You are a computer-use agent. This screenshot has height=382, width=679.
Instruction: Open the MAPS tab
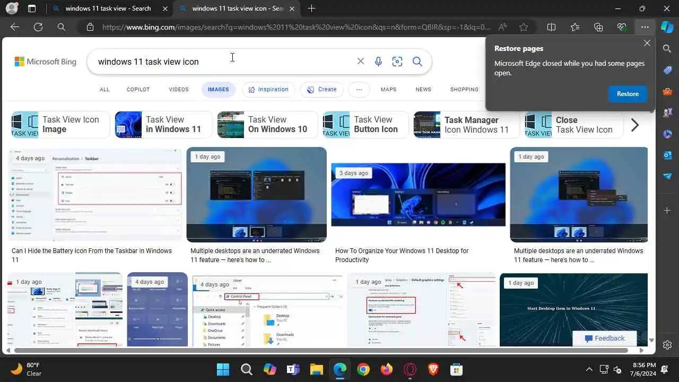point(388,90)
